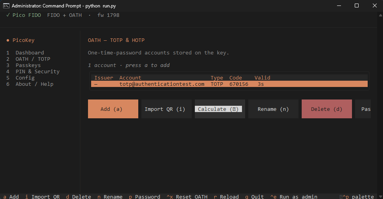Click the scrollbar down arrow
Image resolution: width=383 pixels, height=199 pixels.
[380, 196]
